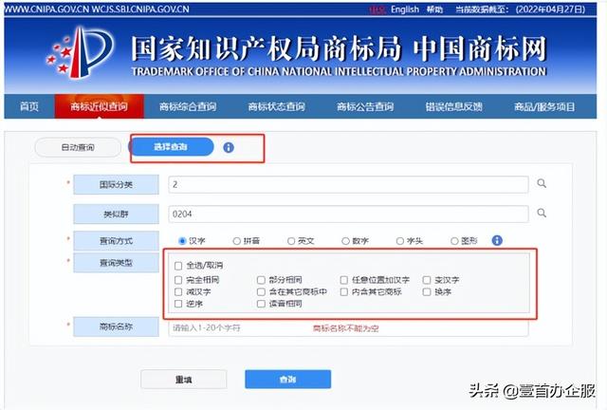Viewport: 607px width, 410px height.
Task: Check the 变汉字 checkbox
Action: (427, 280)
